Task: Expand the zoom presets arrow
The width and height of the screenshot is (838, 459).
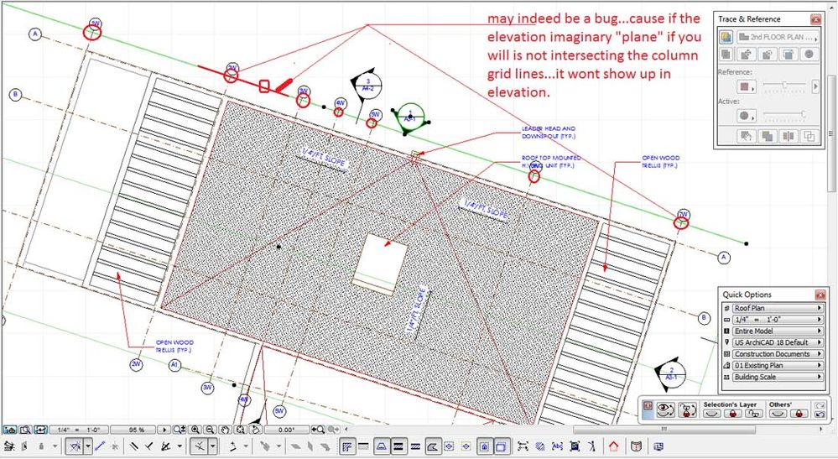Action: 164,430
